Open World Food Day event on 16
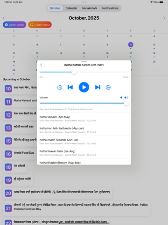 pyautogui.click(x=20, y=154)
